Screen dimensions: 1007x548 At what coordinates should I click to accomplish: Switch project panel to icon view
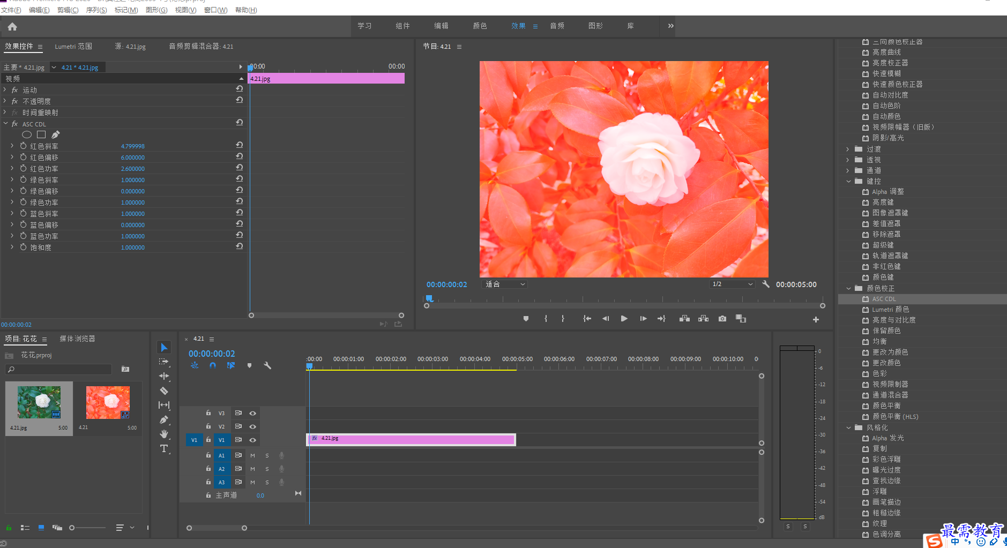[x=41, y=528]
